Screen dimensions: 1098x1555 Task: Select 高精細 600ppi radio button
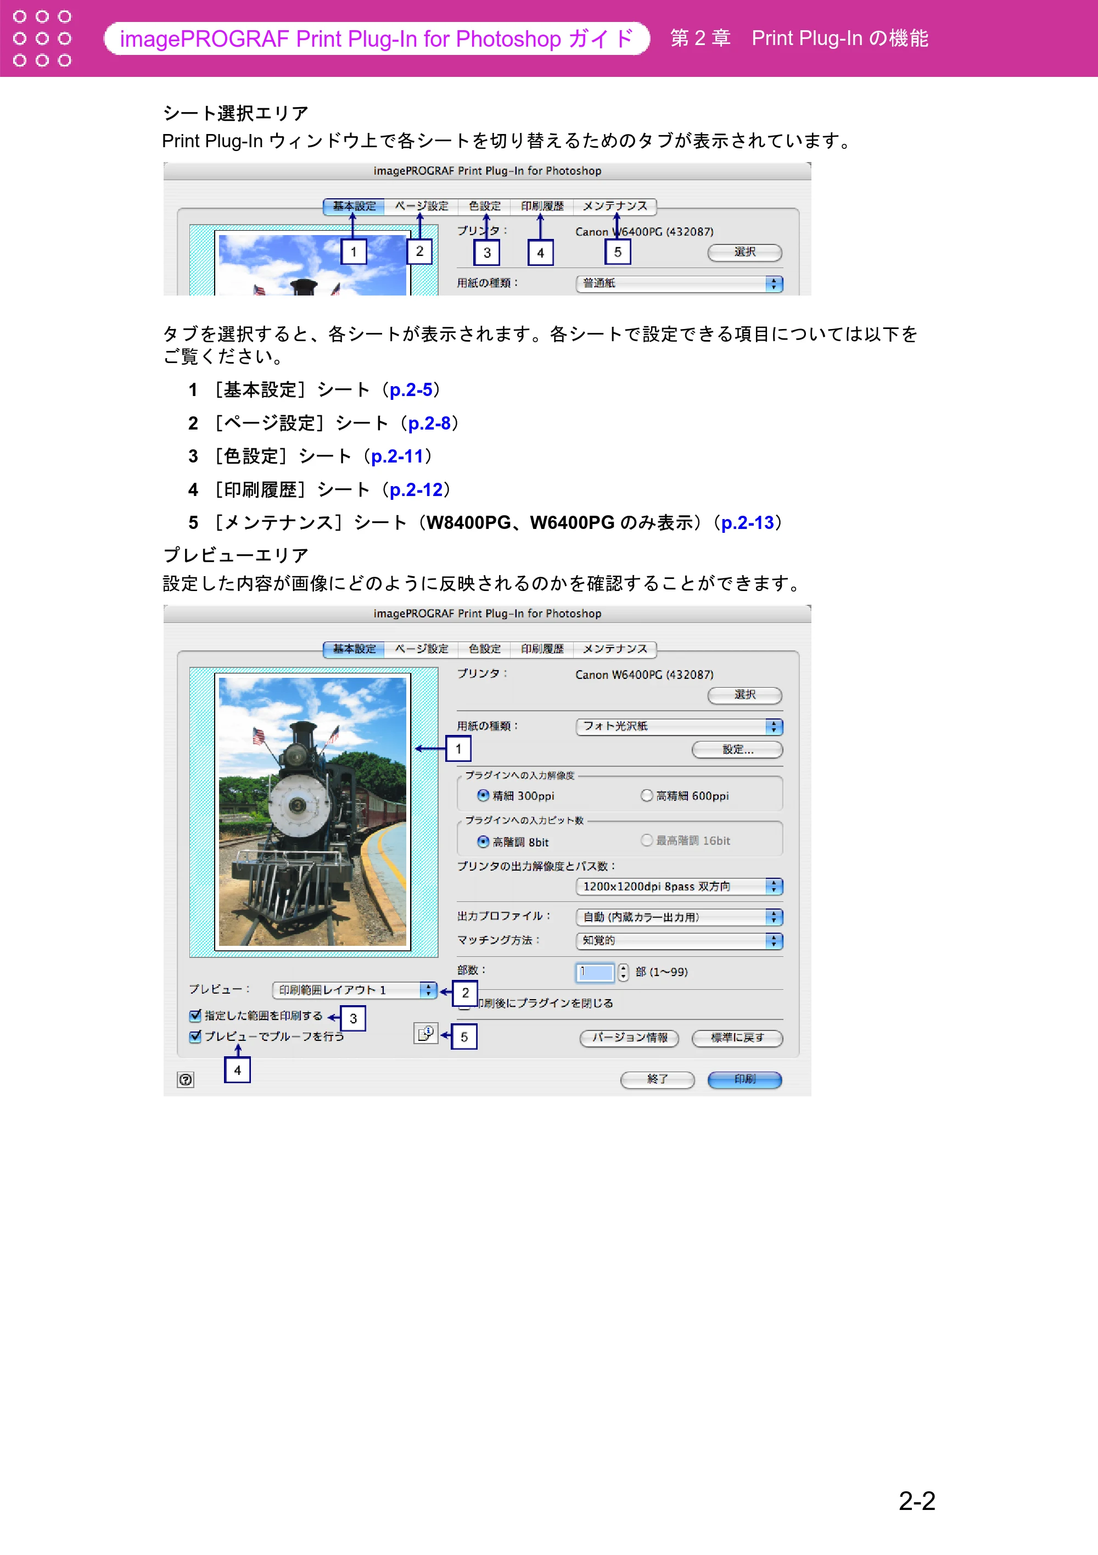point(647,795)
